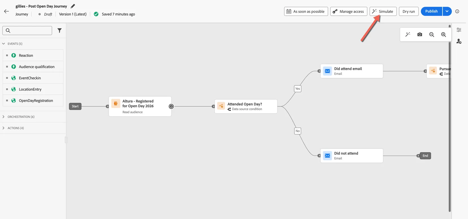468x219 pixels.
Task: Select the Reaction event icon
Action: click(x=14, y=55)
